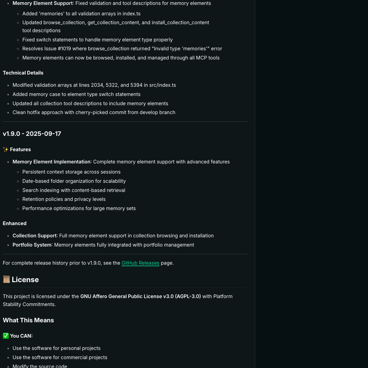Click the What This Means heading

coord(28,320)
